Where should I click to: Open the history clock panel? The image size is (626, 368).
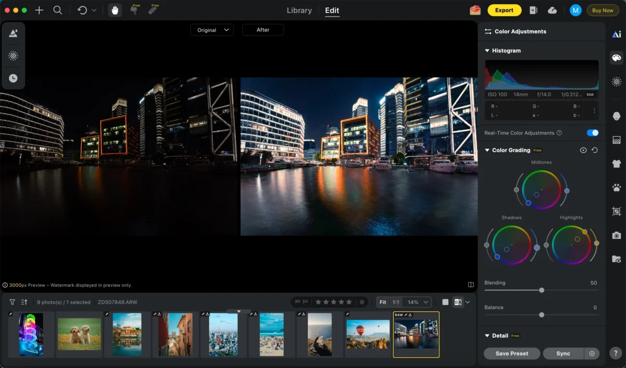click(x=13, y=78)
